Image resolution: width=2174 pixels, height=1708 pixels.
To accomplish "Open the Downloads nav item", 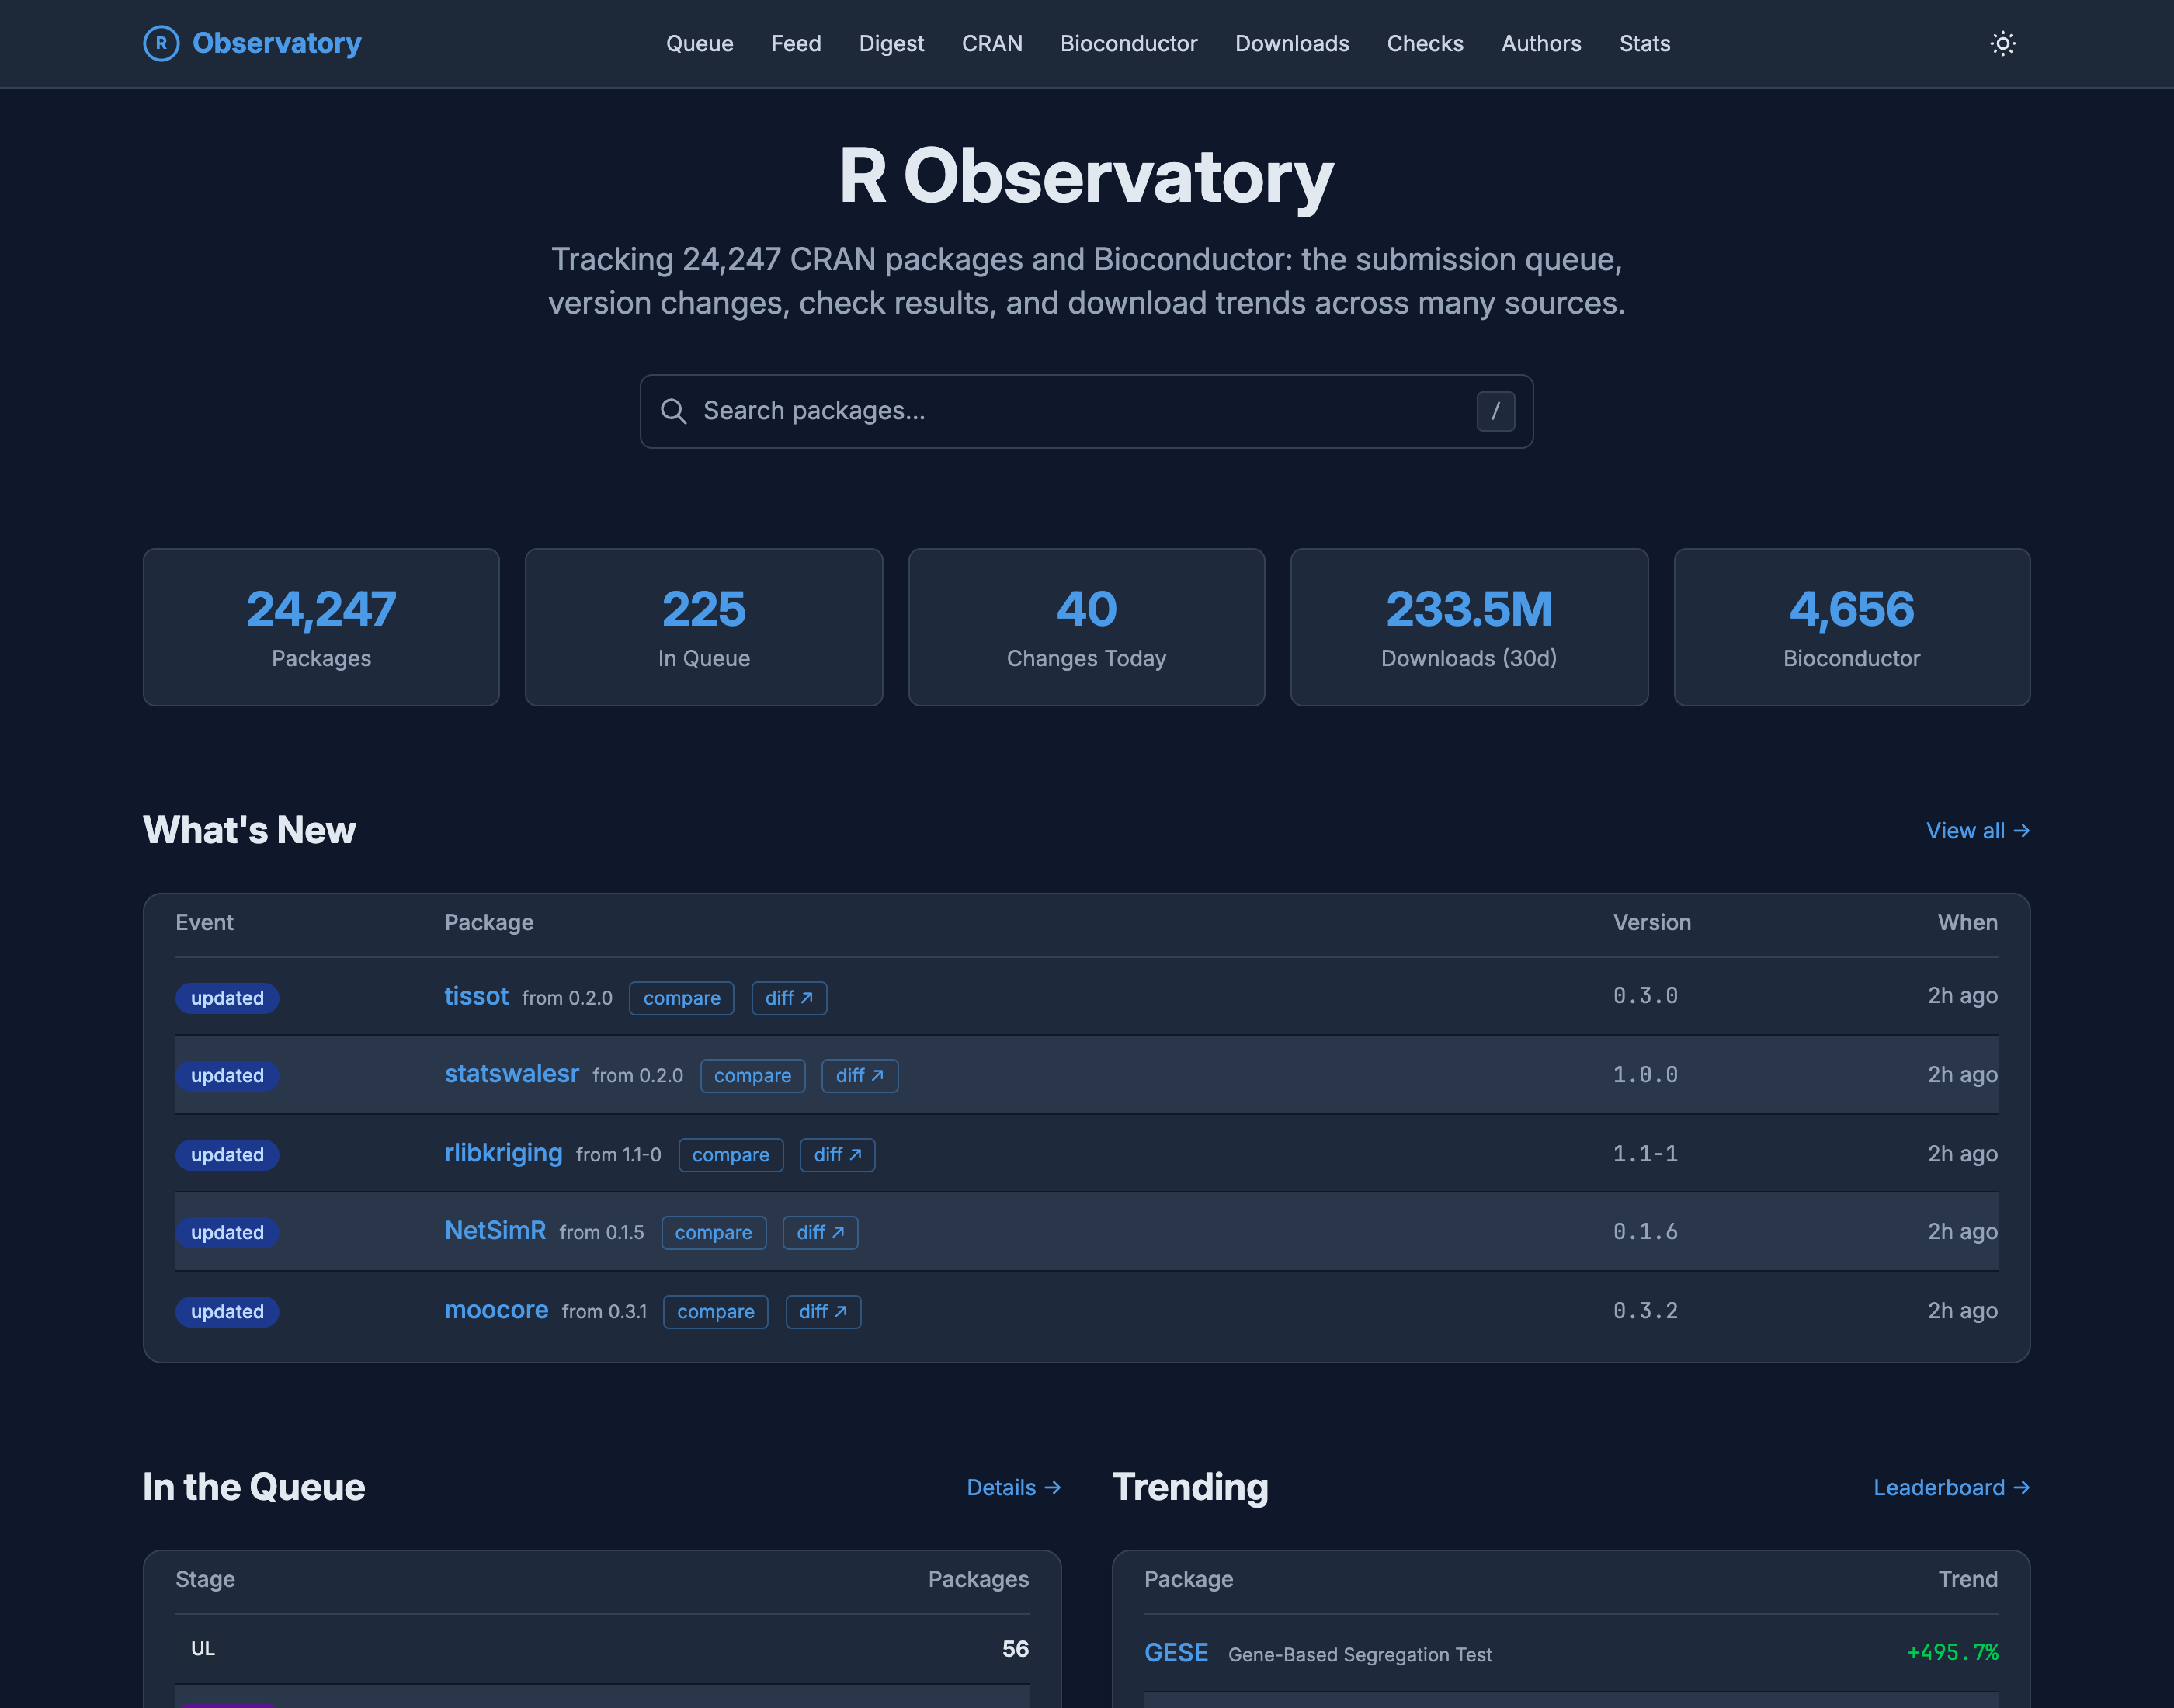I will [x=1292, y=43].
